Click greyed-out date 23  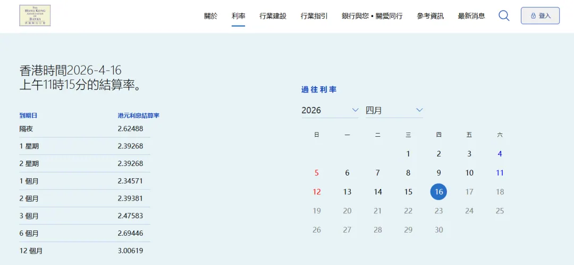tap(438, 211)
